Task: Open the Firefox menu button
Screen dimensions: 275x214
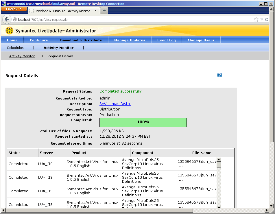Action: point(14,9)
